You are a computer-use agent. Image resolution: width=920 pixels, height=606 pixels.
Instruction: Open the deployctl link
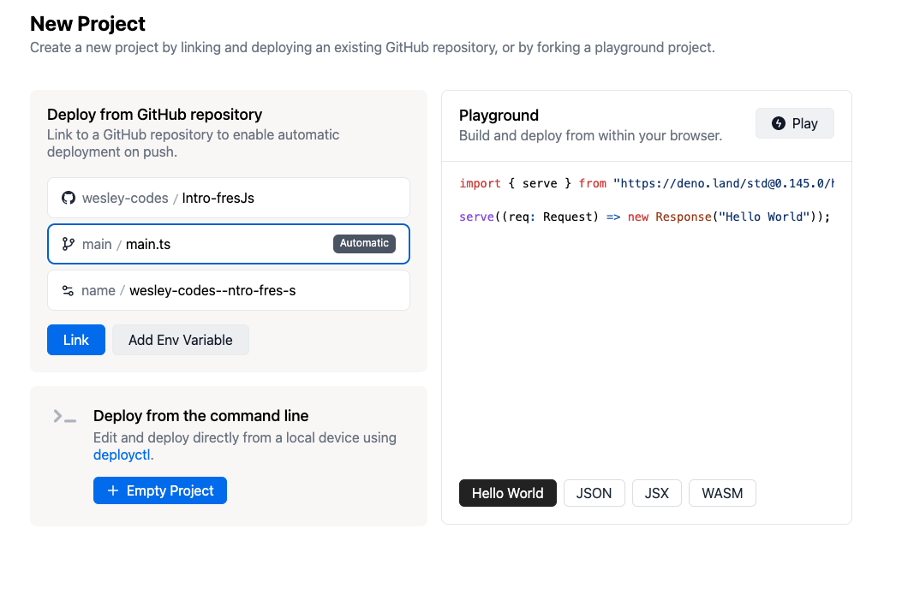pos(122,454)
